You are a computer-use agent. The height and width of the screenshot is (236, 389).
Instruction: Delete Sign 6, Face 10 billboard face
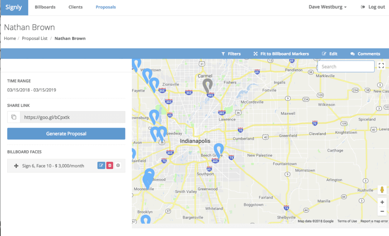click(109, 166)
